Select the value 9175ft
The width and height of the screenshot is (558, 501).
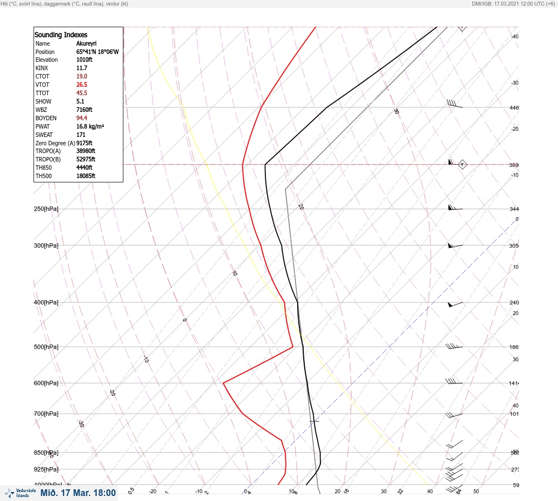85,143
